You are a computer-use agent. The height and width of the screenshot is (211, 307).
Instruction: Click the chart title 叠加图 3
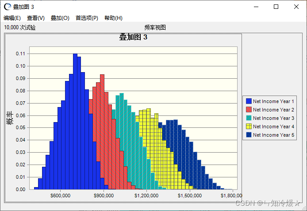click(x=133, y=37)
